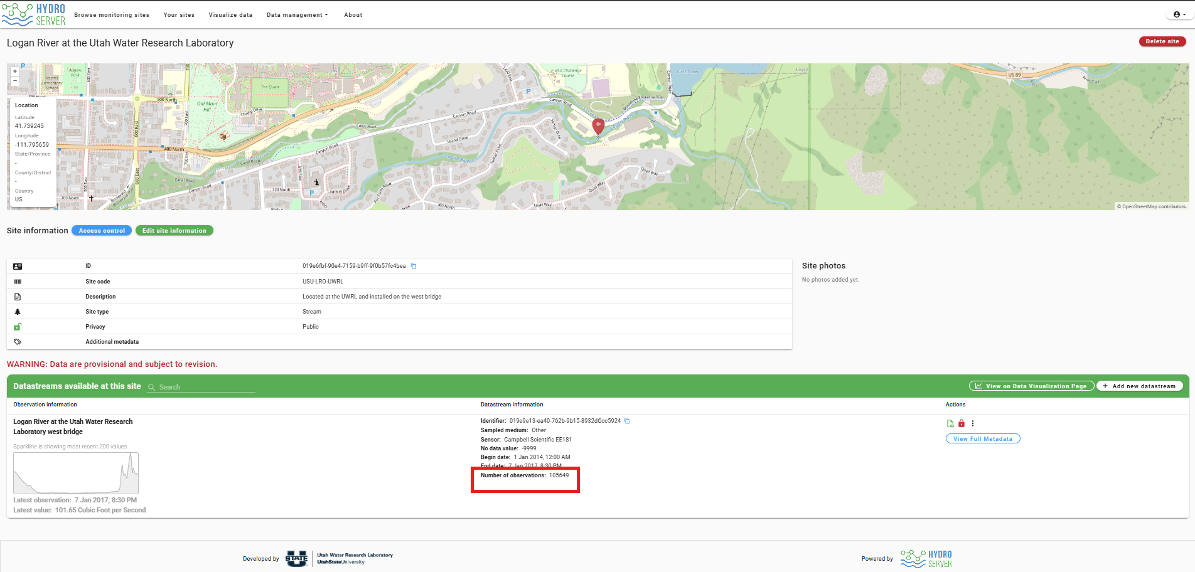The height and width of the screenshot is (572, 1195).
Task: Toggle the red datastream lock icon
Action: 962,423
